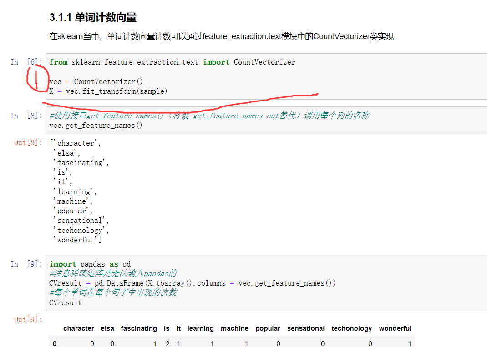Click row index 0 in the DataFrame
This screenshot has width=487, height=347.
pyautogui.click(x=55, y=343)
